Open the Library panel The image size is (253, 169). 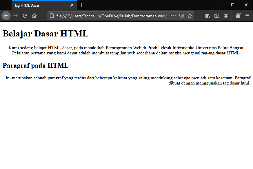pos(208,16)
